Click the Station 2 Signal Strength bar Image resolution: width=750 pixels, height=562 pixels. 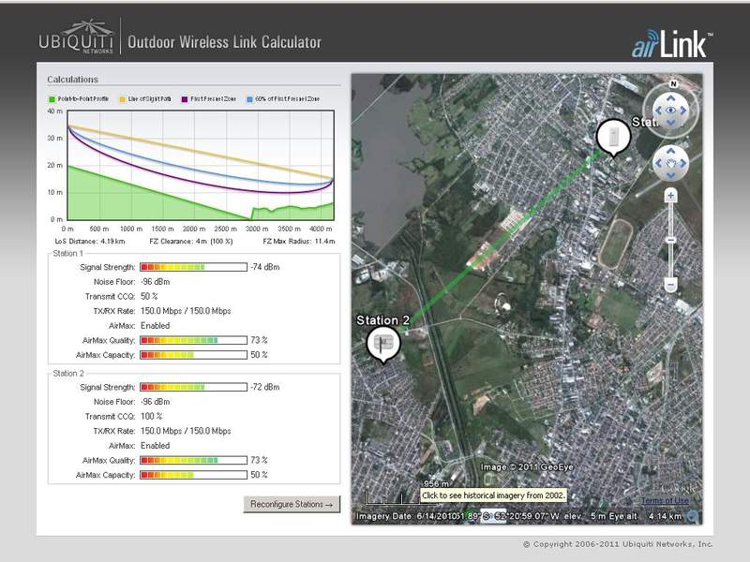pyautogui.click(x=194, y=387)
